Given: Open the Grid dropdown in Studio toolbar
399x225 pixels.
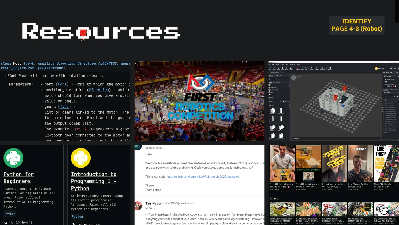Looking at the screenshot, I should point(307,68).
